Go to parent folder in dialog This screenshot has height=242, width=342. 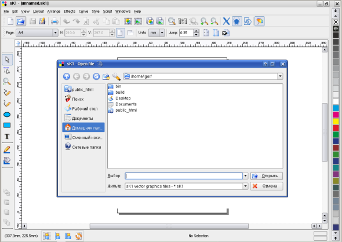click(x=67, y=76)
